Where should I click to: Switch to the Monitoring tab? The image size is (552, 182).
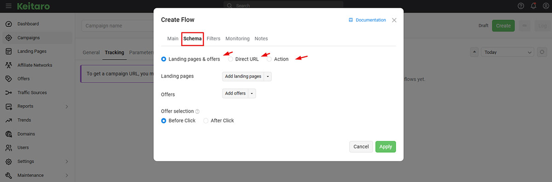237,39
